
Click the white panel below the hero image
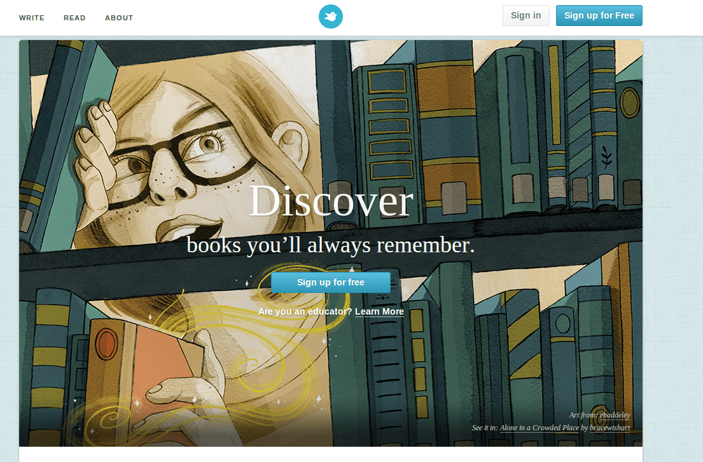(330, 454)
